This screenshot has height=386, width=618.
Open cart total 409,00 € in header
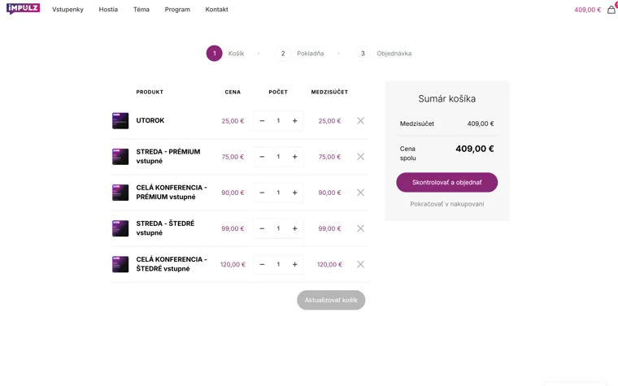(587, 10)
